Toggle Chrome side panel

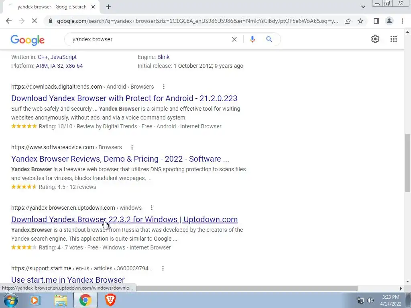(376, 21)
